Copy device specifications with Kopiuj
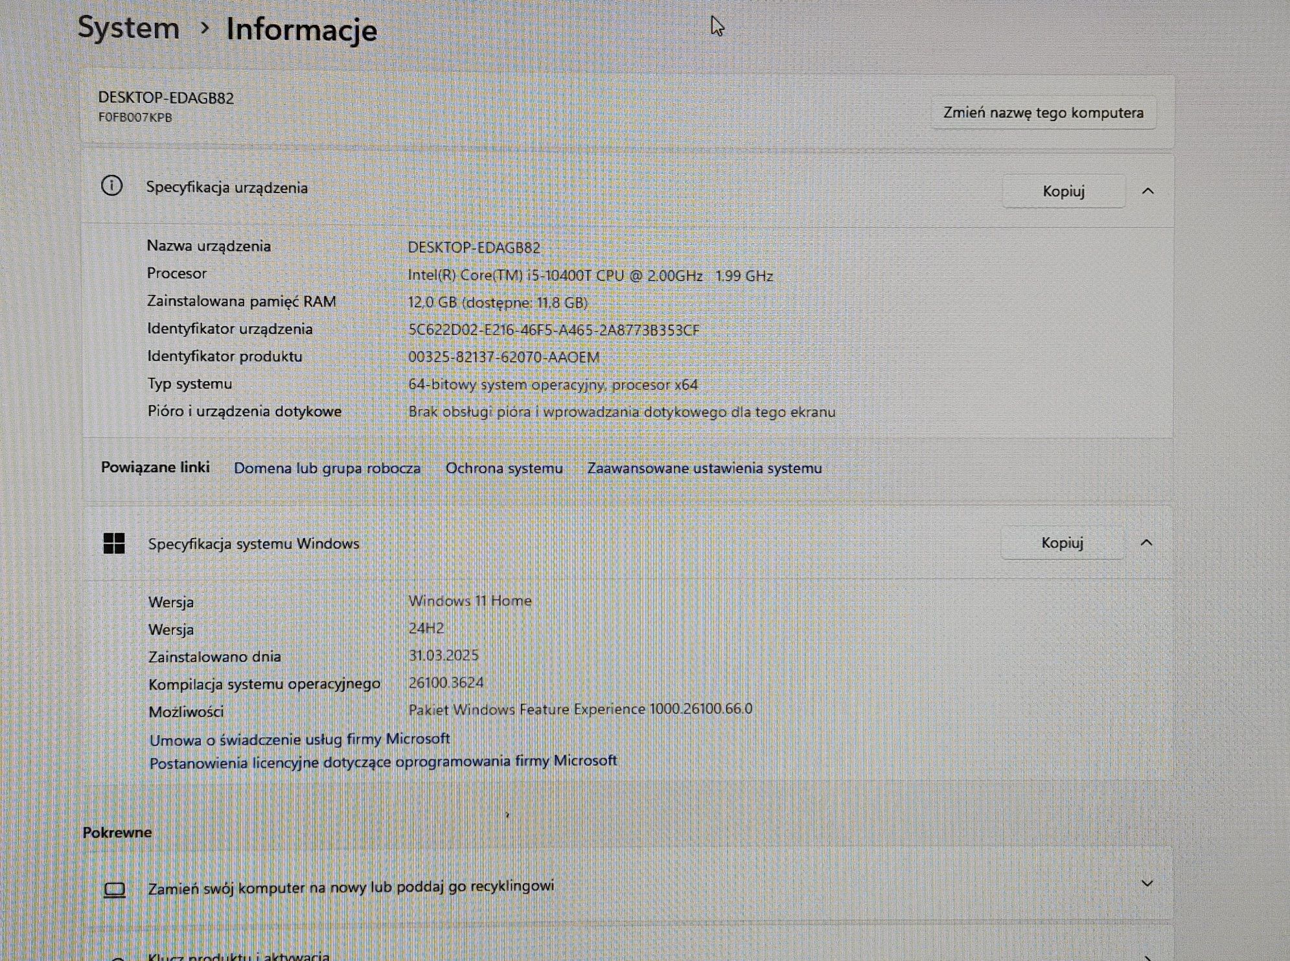This screenshot has width=1290, height=961. pyautogui.click(x=1063, y=191)
